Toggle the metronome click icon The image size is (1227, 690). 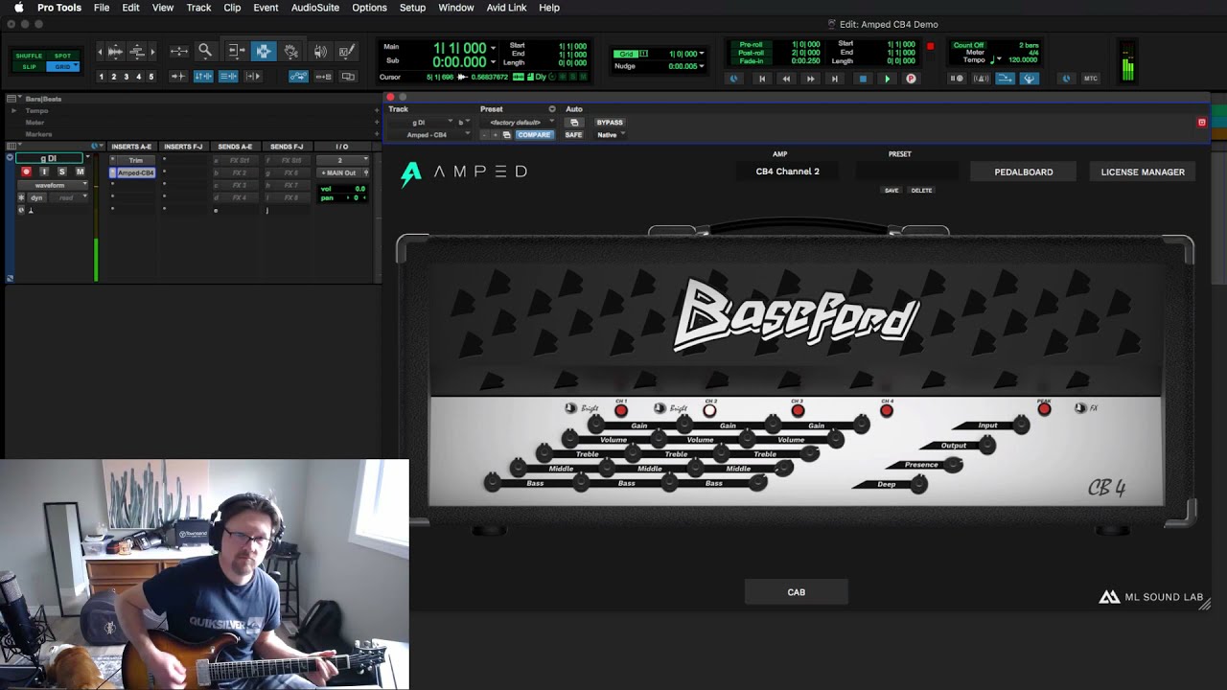[x=981, y=79]
